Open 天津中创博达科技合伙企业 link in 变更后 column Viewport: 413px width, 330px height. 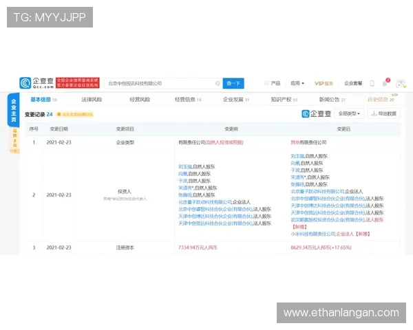tap(328, 206)
